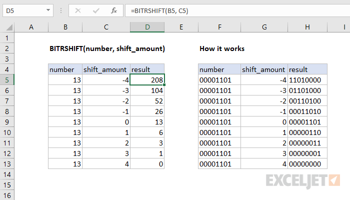Click the formula bar resize dots handle
This screenshot has height=200, width=350.
(x=61, y=10)
